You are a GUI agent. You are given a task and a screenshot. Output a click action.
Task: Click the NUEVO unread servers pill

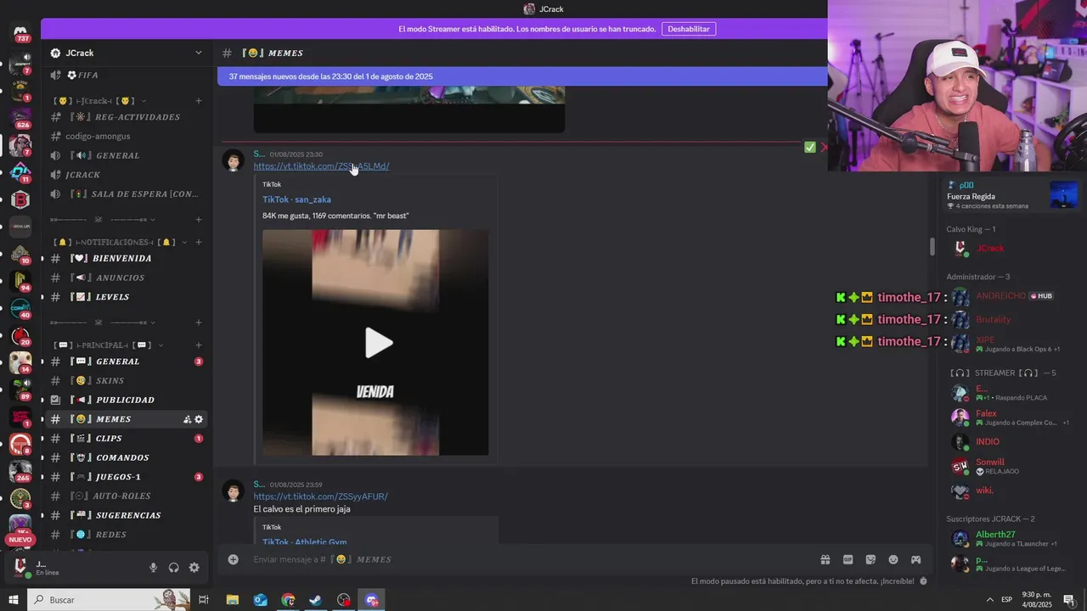(20, 540)
